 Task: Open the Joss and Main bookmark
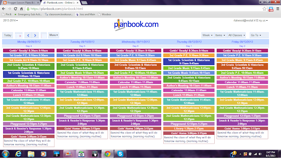point(86,14)
